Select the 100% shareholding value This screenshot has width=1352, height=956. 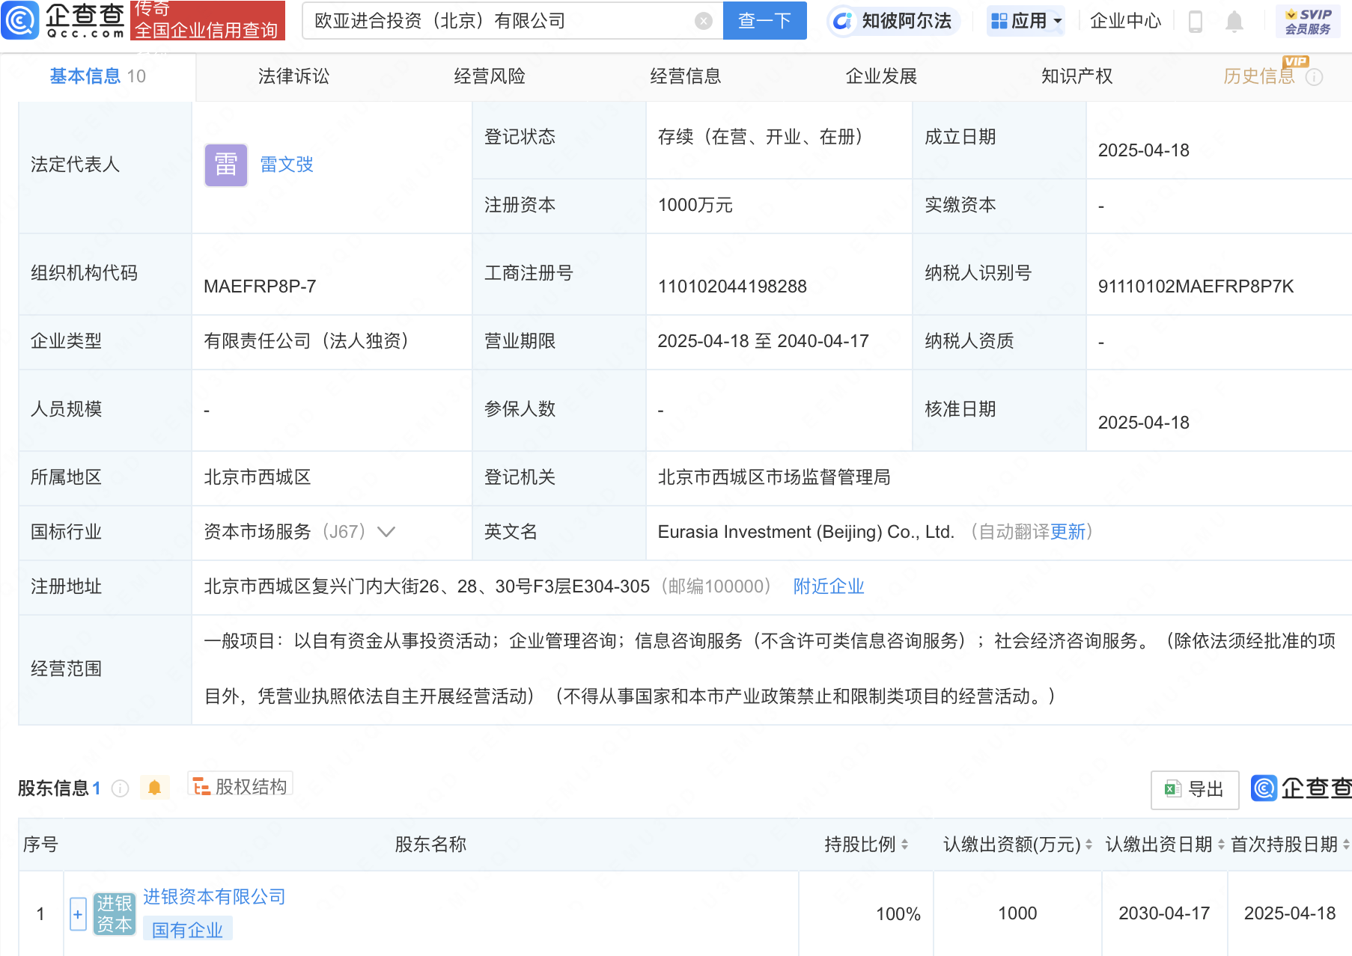point(898,913)
